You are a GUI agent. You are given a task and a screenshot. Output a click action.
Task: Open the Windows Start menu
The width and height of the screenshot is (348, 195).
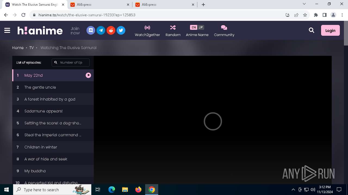(x=7, y=190)
